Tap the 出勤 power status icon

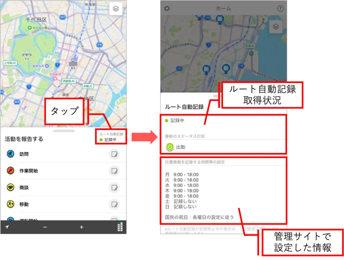170,147
